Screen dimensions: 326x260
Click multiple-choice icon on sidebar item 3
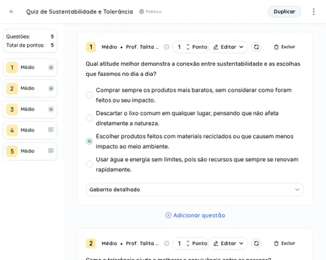coord(51,109)
